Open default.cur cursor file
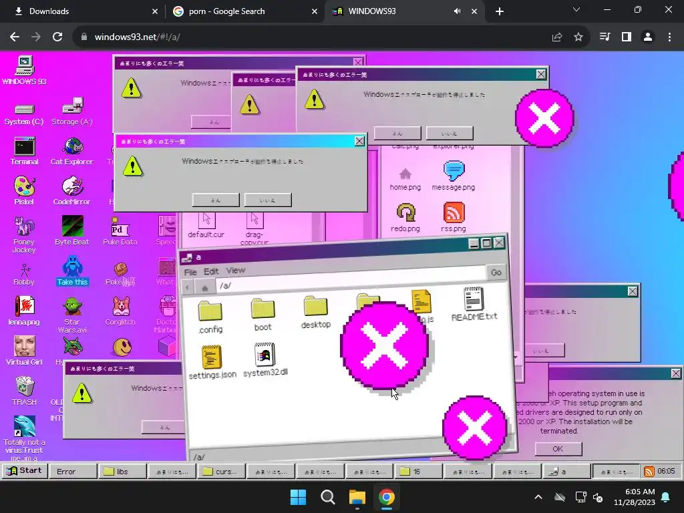684x513 pixels. pos(206,225)
